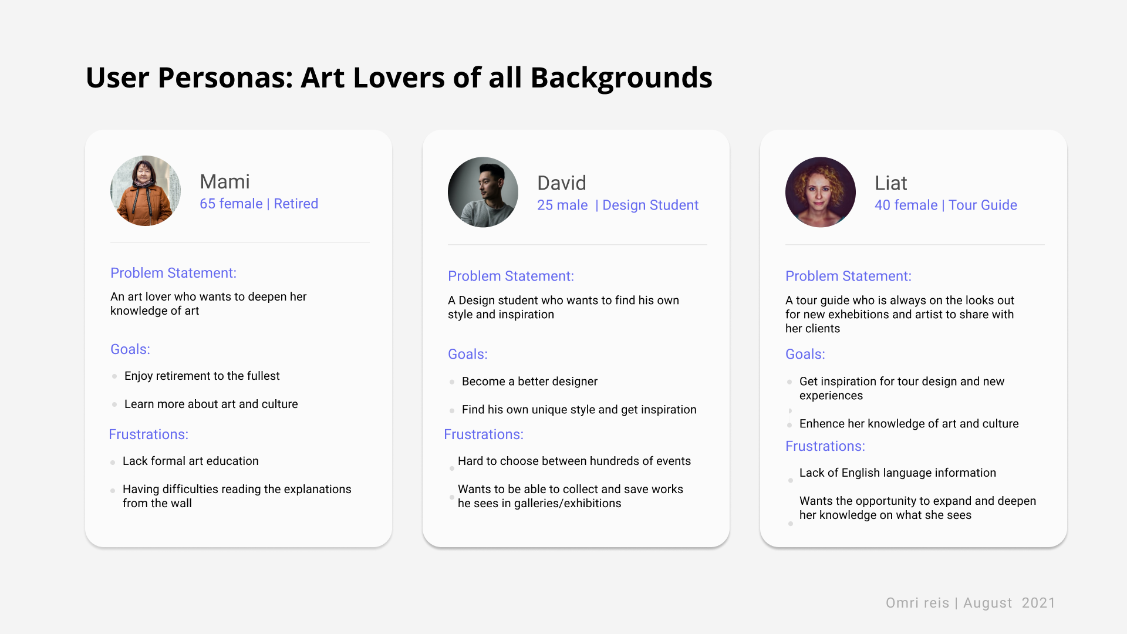Click 'Hard to choose between hundreds' text
Viewport: 1127px width, 634px height.
click(573, 461)
